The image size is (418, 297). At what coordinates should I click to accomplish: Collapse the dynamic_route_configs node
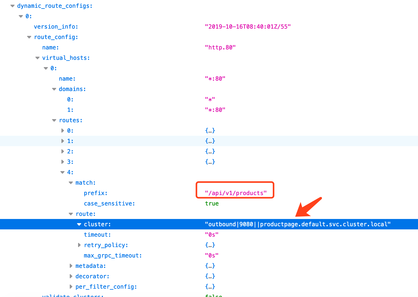pos(12,6)
